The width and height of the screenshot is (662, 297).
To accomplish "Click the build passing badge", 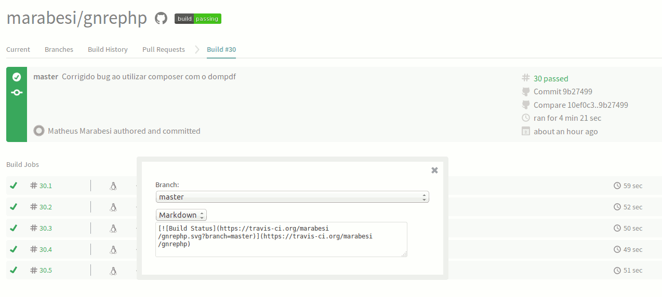I will (x=198, y=19).
